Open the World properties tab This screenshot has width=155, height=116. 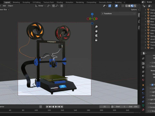(143, 80)
